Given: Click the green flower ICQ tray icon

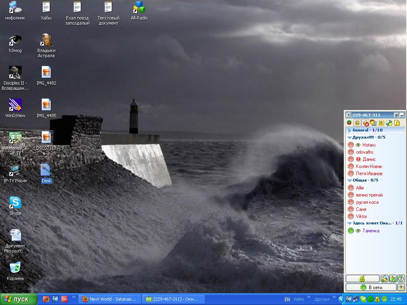Looking at the screenshot, I should pyautogui.click(x=385, y=299).
